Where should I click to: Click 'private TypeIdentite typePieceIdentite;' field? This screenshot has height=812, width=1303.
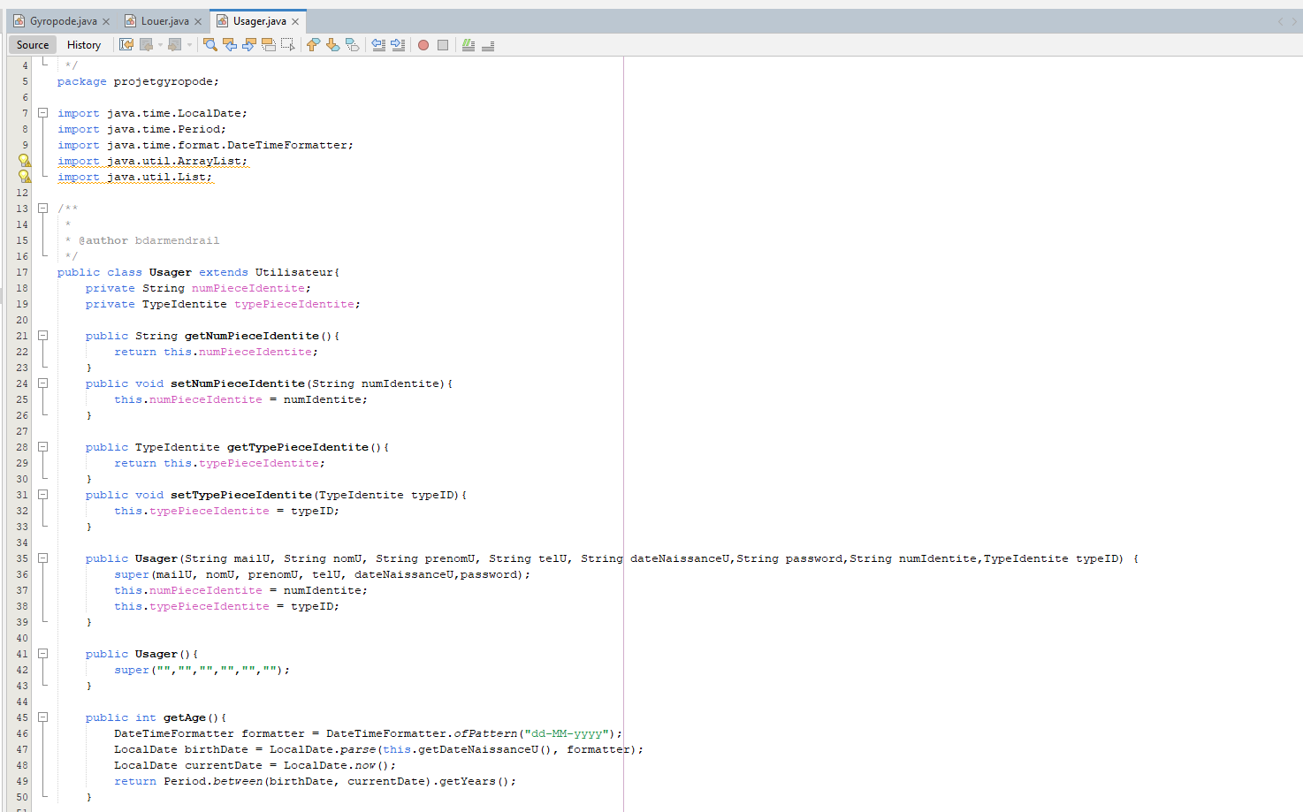click(223, 304)
